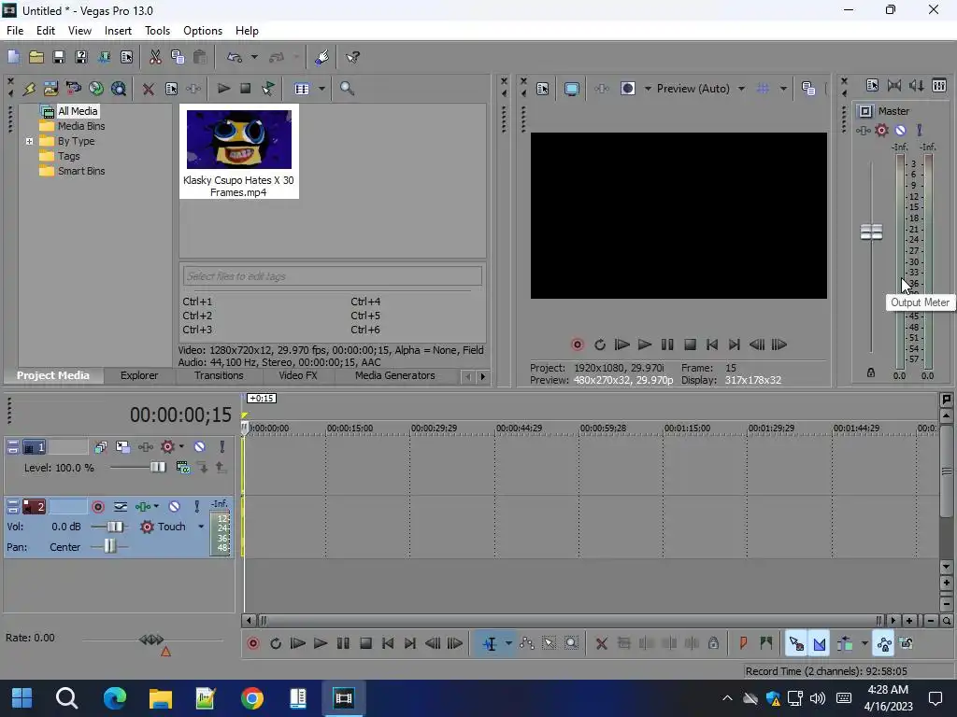Image resolution: width=957 pixels, height=717 pixels.
Task: Click the Copy snapshot icon in preview toolbar
Action: point(808,89)
